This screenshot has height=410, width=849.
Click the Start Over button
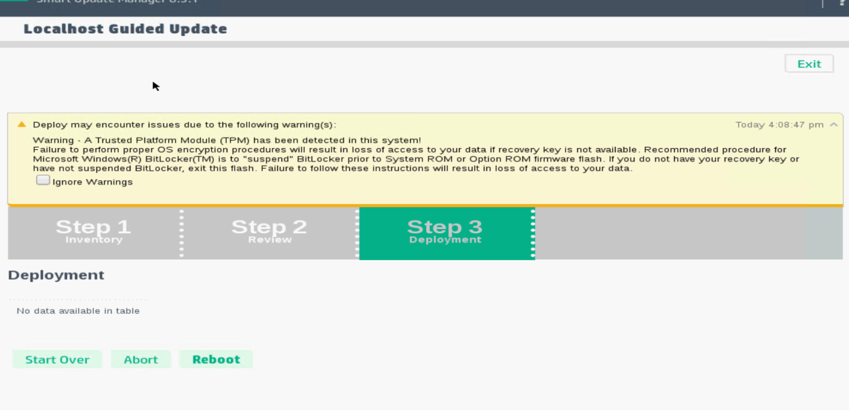(57, 359)
